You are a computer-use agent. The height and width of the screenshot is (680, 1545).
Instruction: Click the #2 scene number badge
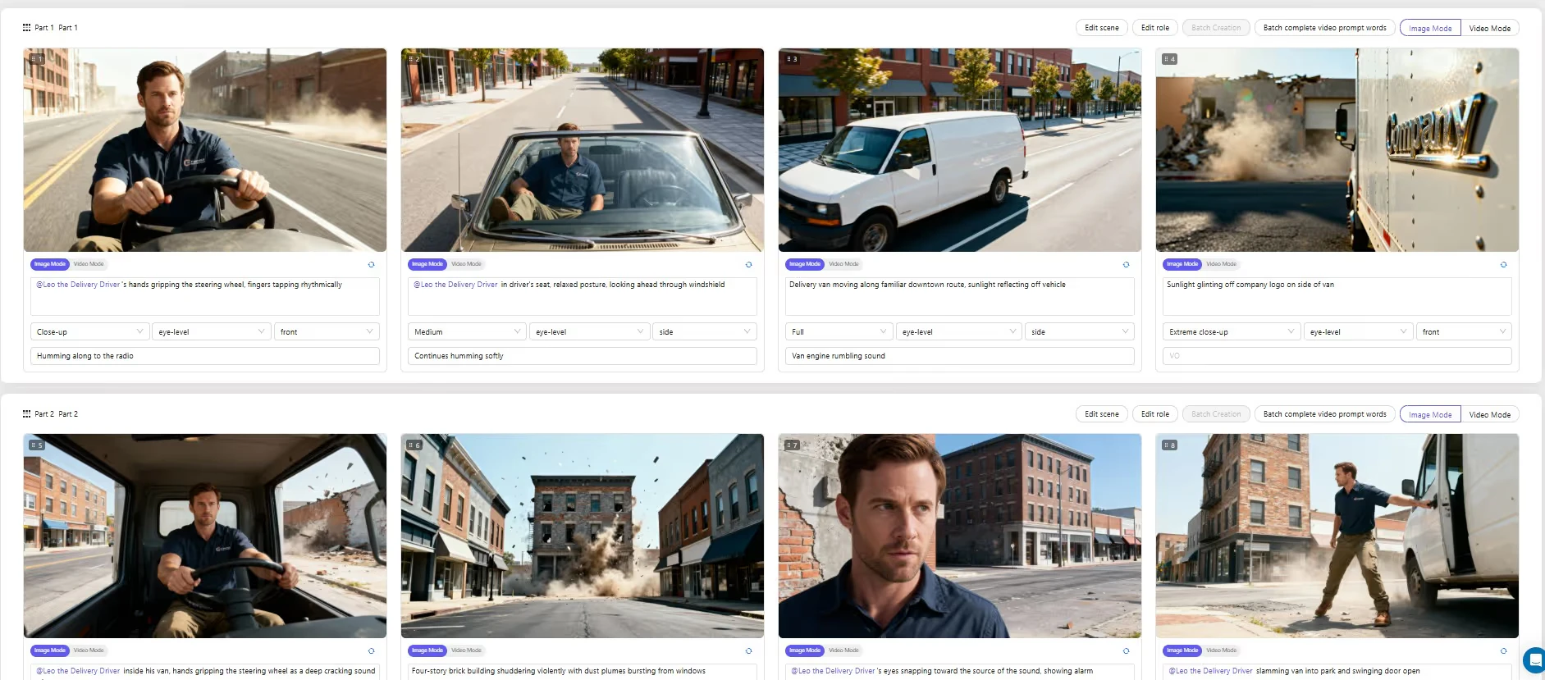point(414,59)
